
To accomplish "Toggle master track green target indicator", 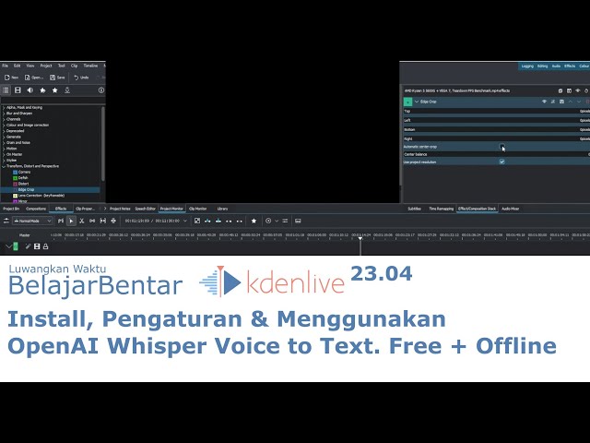I will click(16, 246).
